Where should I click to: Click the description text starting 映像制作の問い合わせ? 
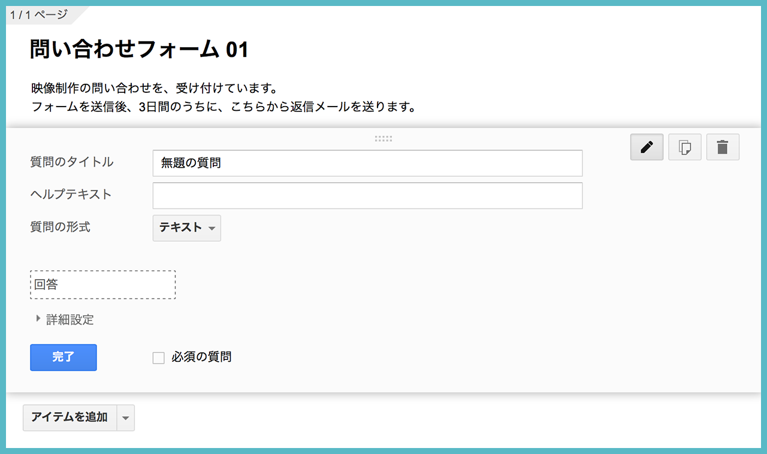(x=153, y=89)
